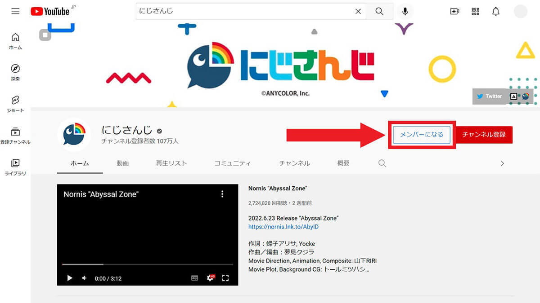
Task: Click チャンネル登録者数 107万人 text
Action: pyautogui.click(x=140, y=141)
